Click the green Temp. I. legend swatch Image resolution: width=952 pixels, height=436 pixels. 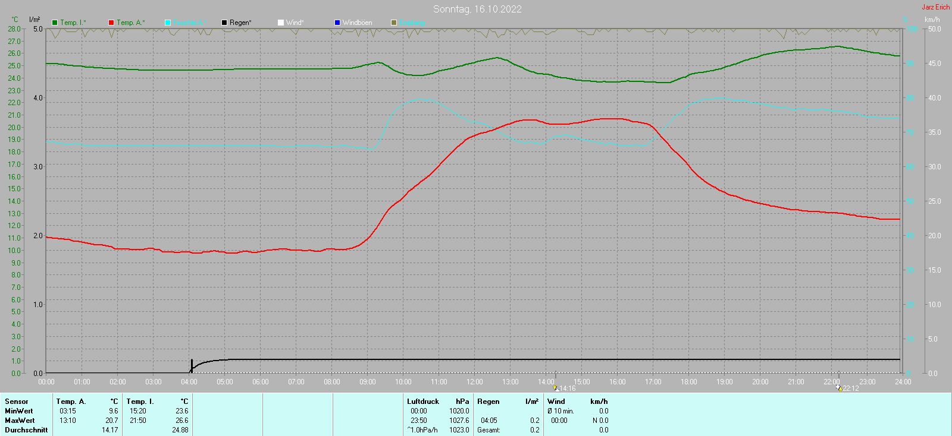pyautogui.click(x=55, y=23)
